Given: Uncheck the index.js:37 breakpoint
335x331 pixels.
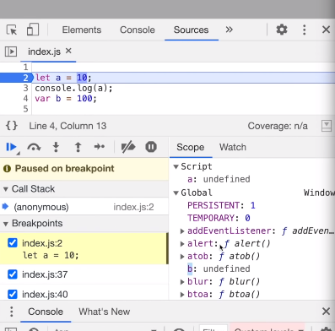Looking at the screenshot, I should point(13,274).
